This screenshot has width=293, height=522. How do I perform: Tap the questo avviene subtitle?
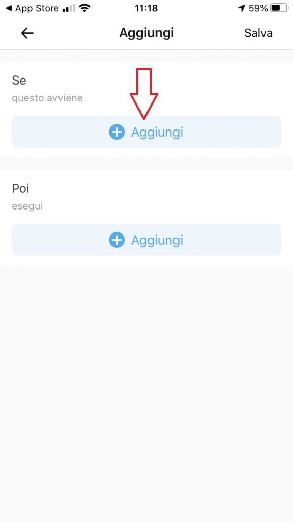point(47,98)
